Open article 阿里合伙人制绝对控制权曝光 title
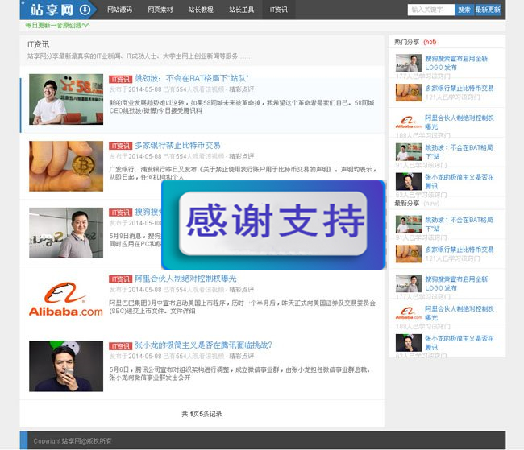This screenshot has height=450, width=524. 185,279
